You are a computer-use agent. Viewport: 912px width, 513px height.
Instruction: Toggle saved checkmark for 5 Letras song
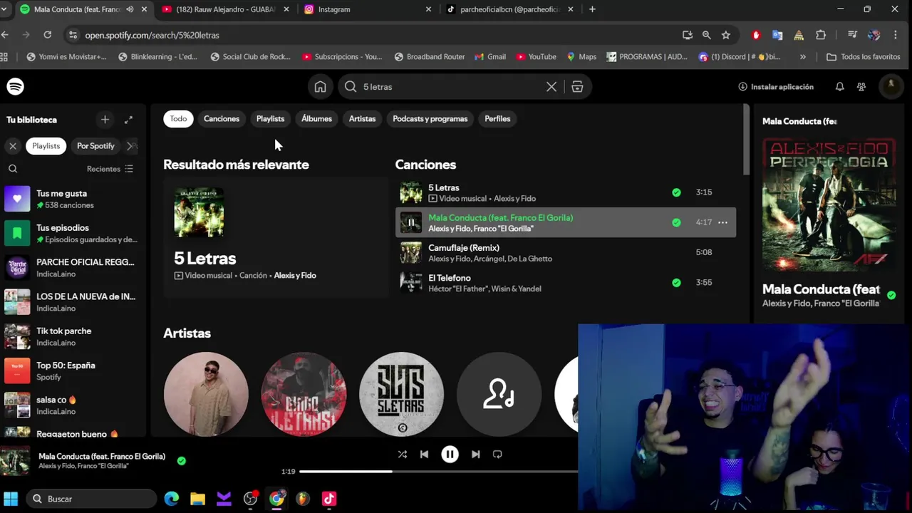click(x=676, y=192)
